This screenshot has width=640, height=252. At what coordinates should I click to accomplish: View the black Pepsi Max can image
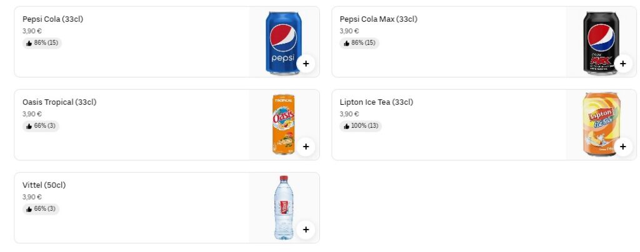(x=599, y=41)
